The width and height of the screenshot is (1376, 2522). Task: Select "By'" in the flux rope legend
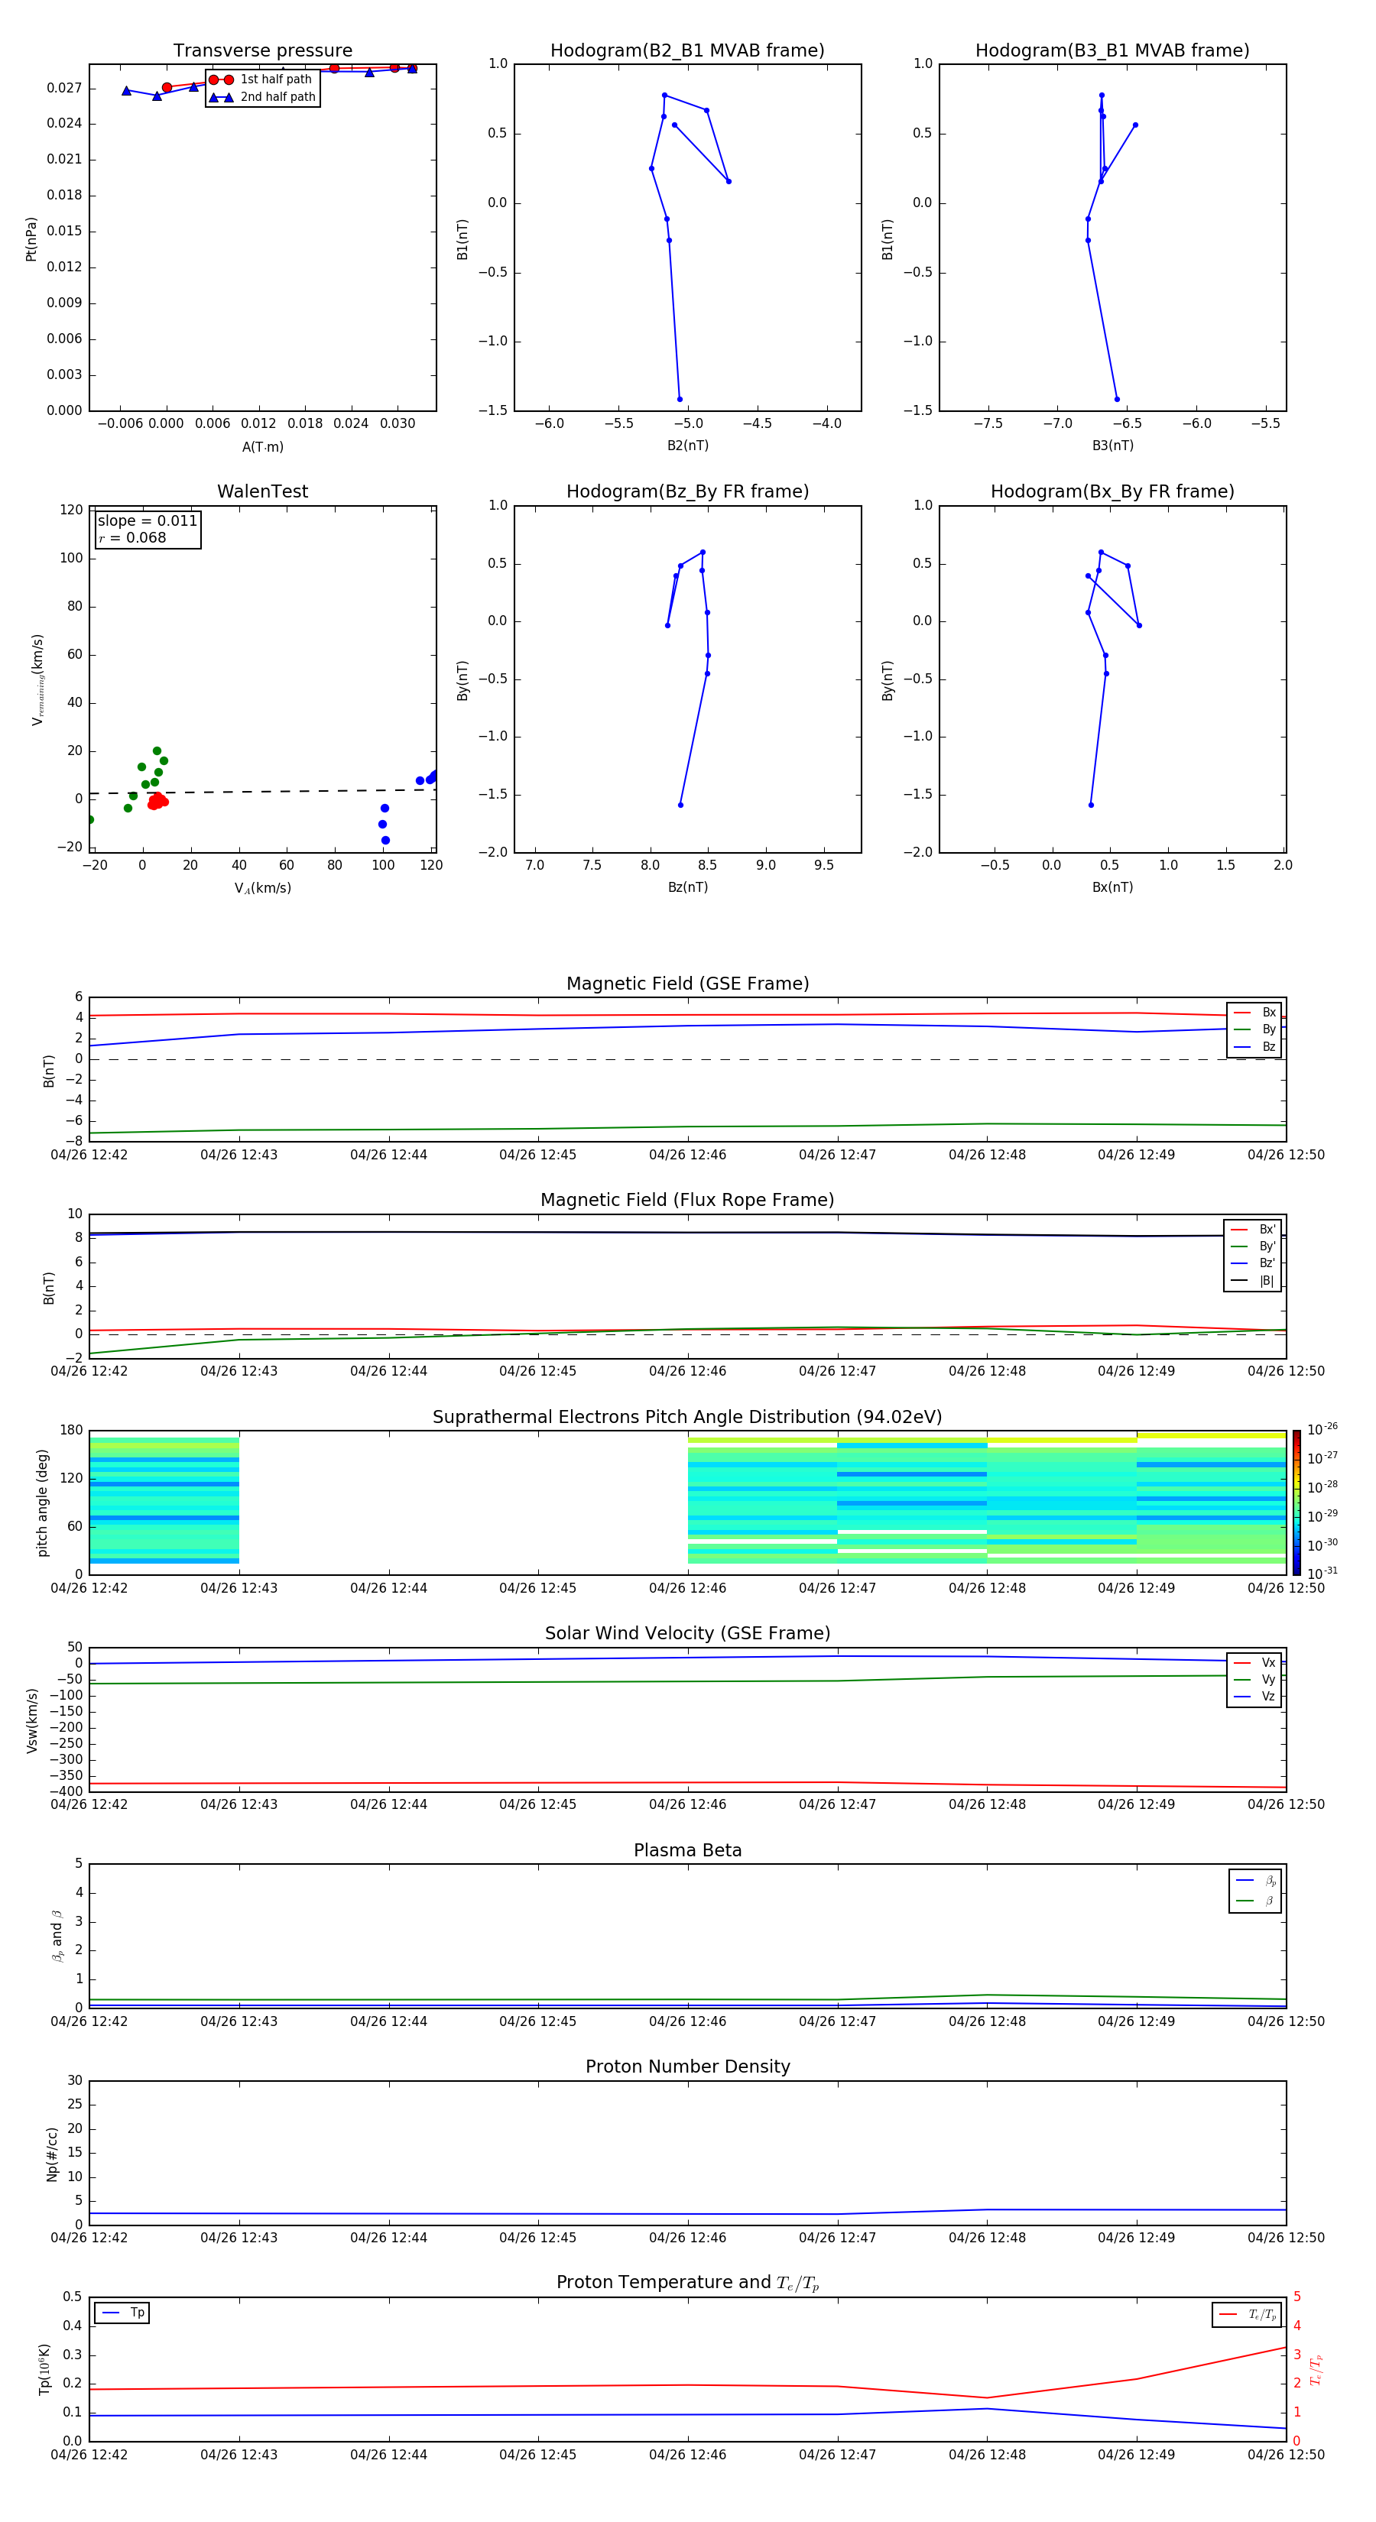point(1253,1246)
